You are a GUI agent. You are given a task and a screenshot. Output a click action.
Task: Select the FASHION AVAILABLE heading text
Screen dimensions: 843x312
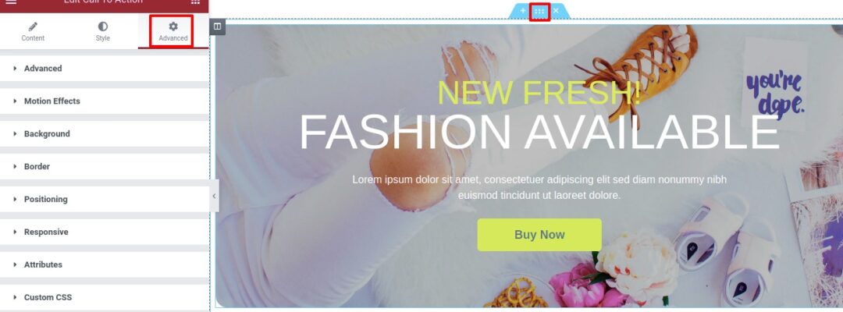(539, 132)
